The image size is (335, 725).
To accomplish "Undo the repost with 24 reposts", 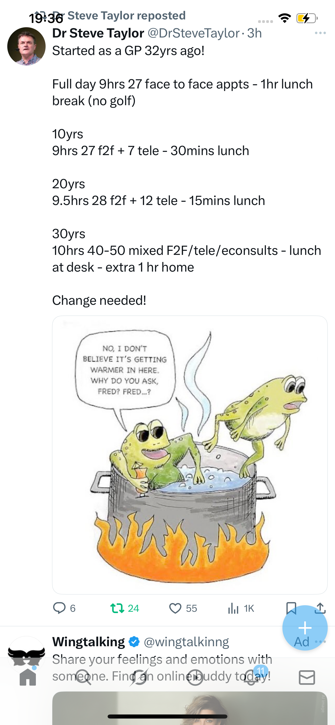I will point(117,608).
